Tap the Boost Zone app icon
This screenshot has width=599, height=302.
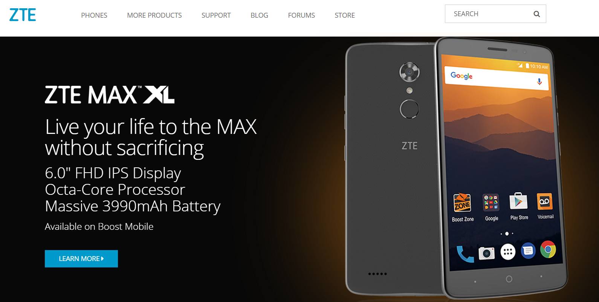click(462, 203)
